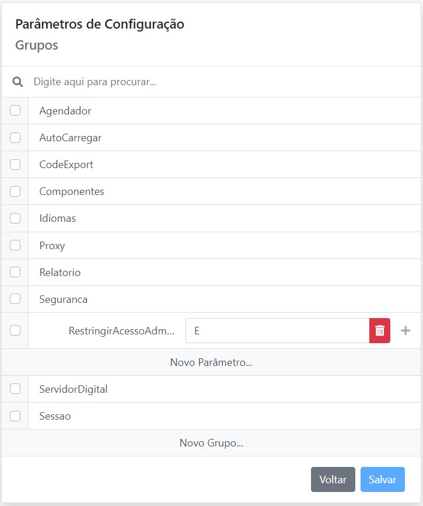Expand the Componentes group
The width and height of the screenshot is (423, 506).
click(x=72, y=191)
